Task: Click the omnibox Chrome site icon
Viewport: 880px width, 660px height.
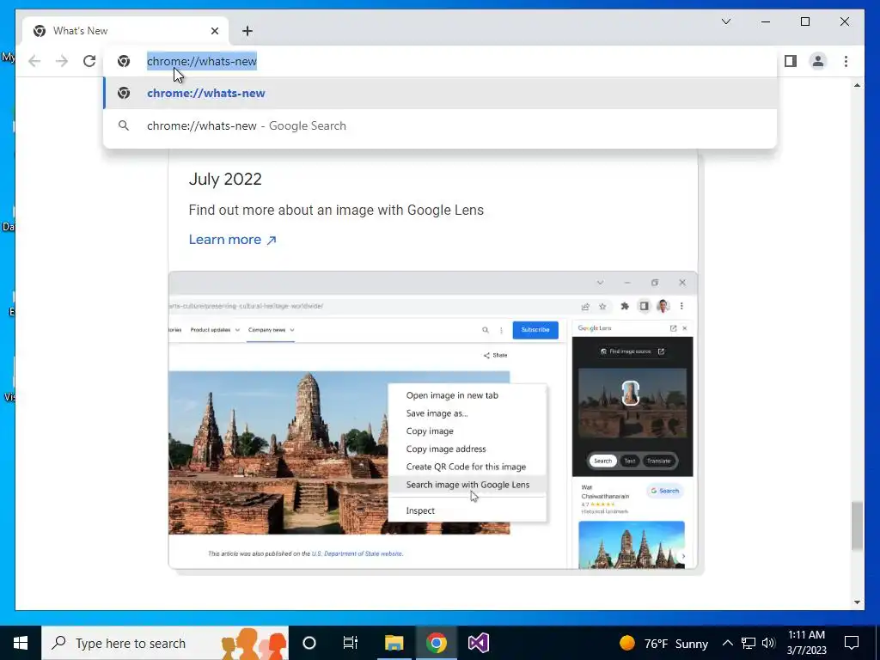Action: click(124, 61)
